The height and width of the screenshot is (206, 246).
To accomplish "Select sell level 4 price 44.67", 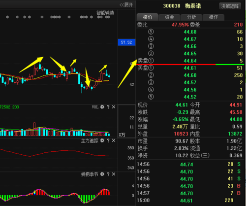I will [190, 39].
